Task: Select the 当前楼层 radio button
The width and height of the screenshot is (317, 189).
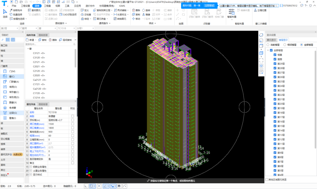Action: [268, 45]
